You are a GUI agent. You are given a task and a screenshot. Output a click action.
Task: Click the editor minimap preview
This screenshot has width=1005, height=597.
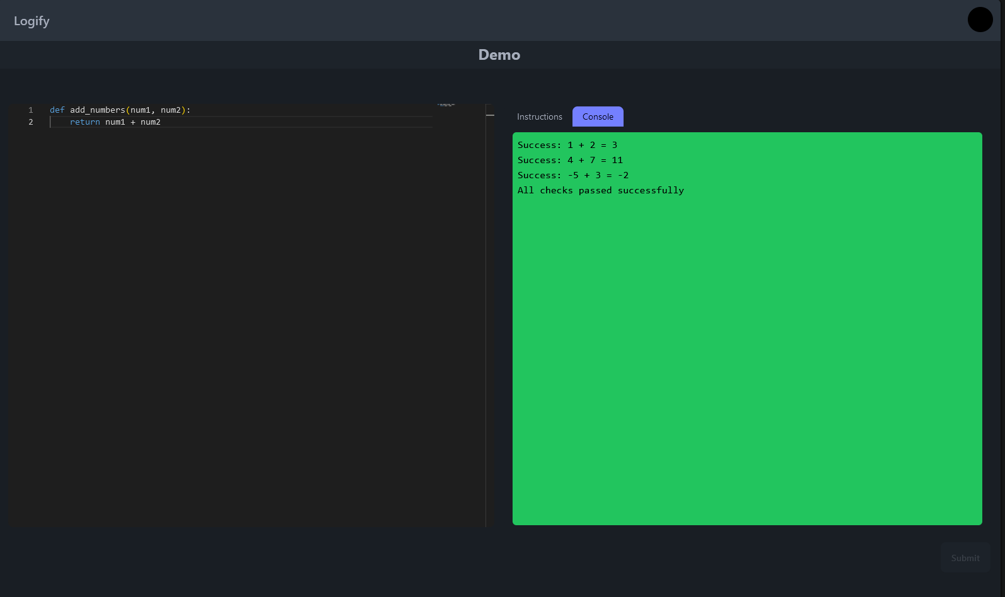point(446,105)
